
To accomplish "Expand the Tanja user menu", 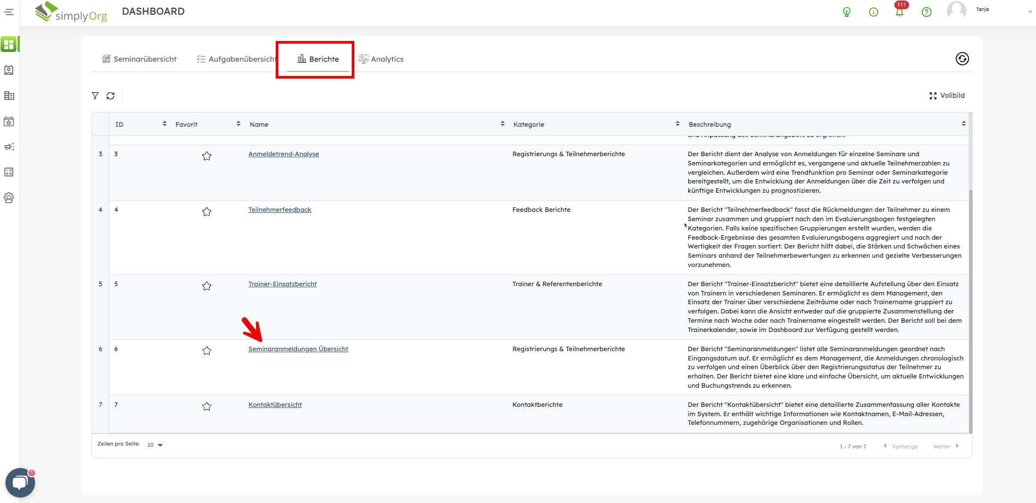I will point(1030,11).
